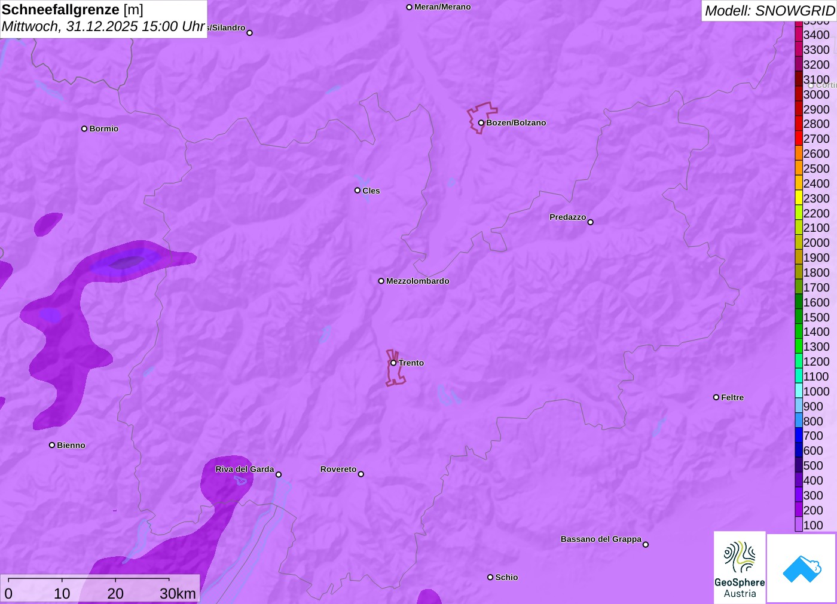Click the Schneefallgrenze [m] title
The height and width of the screenshot is (604, 837).
tap(72, 10)
